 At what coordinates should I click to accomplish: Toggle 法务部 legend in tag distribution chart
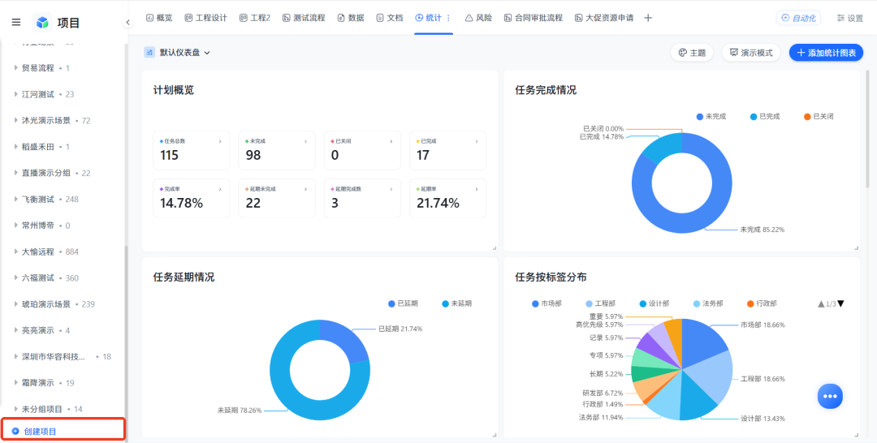pyautogui.click(x=707, y=304)
